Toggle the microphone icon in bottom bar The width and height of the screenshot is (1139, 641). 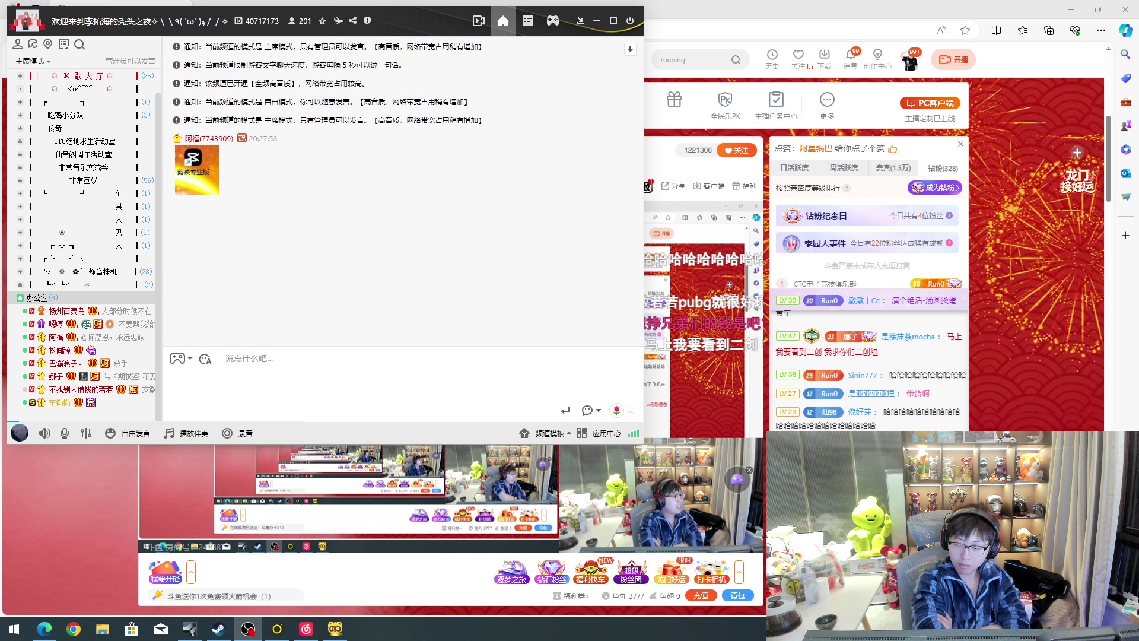[65, 434]
